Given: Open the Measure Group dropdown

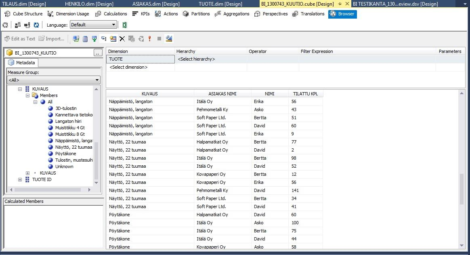Looking at the screenshot, I should click(54, 80).
